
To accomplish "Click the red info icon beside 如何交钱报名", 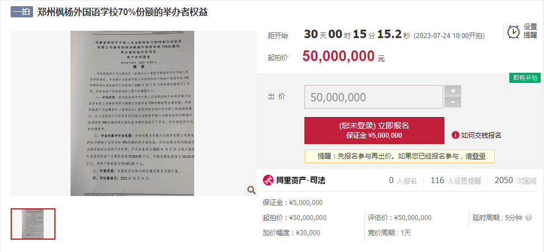I will click(x=456, y=135).
